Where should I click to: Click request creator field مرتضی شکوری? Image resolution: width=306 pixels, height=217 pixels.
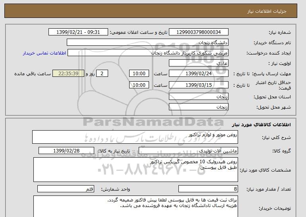coord(148,53)
